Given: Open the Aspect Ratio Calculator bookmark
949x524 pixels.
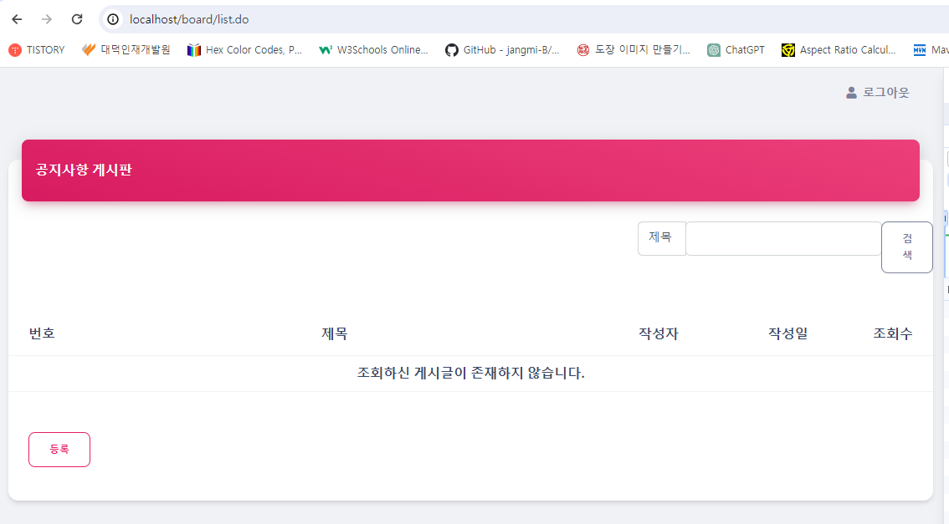Looking at the screenshot, I should [839, 50].
